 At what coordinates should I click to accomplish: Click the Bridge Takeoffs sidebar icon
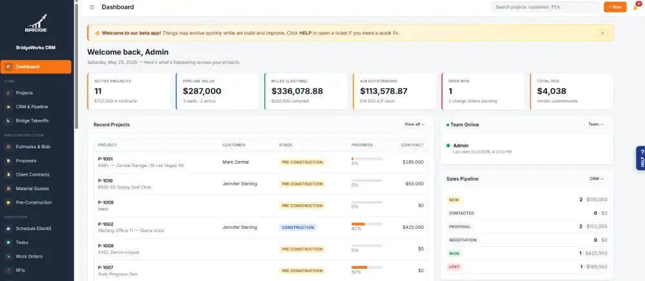[x=8, y=121]
